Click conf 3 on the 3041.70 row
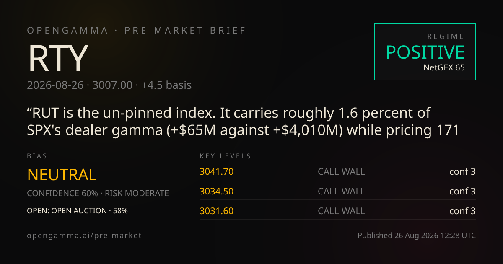This screenshot has width=503, height=264. [x=462, y=171]
